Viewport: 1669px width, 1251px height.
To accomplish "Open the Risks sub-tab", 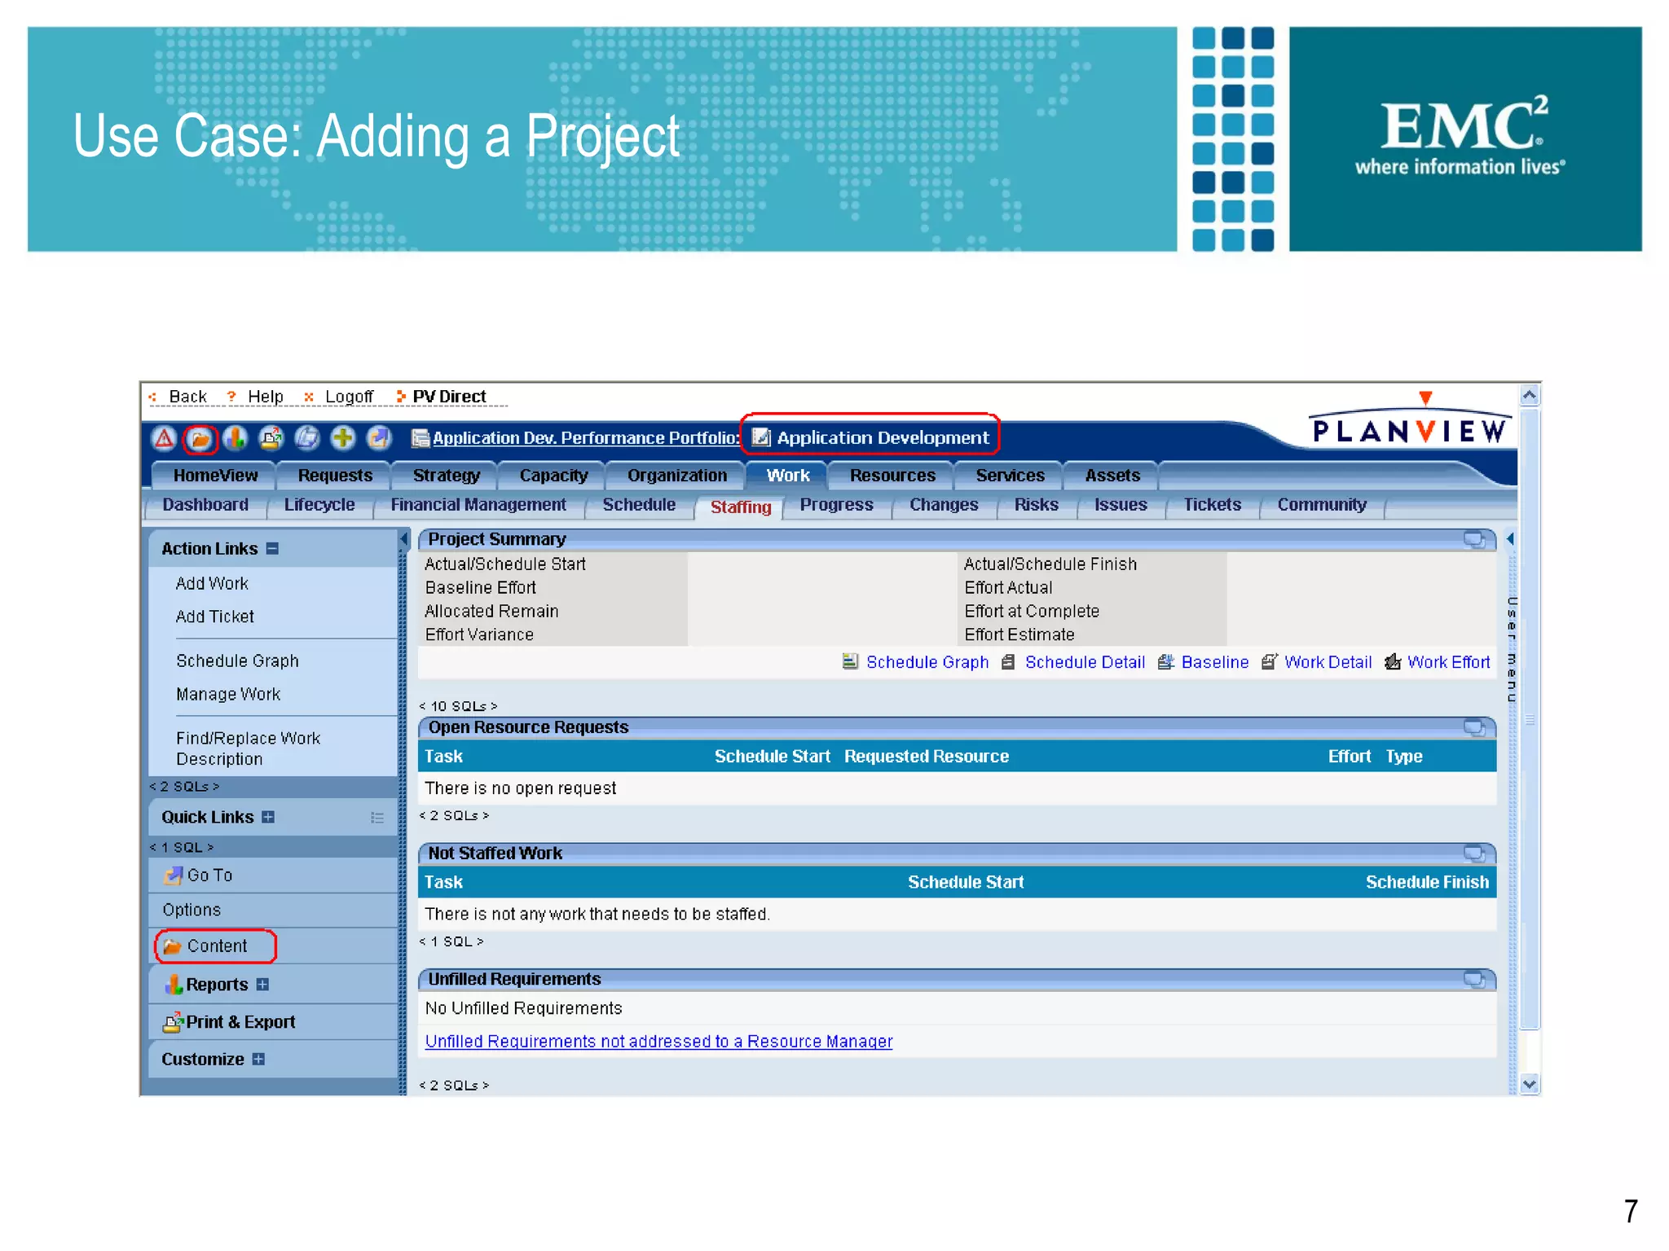I will tap(1036, 505).
